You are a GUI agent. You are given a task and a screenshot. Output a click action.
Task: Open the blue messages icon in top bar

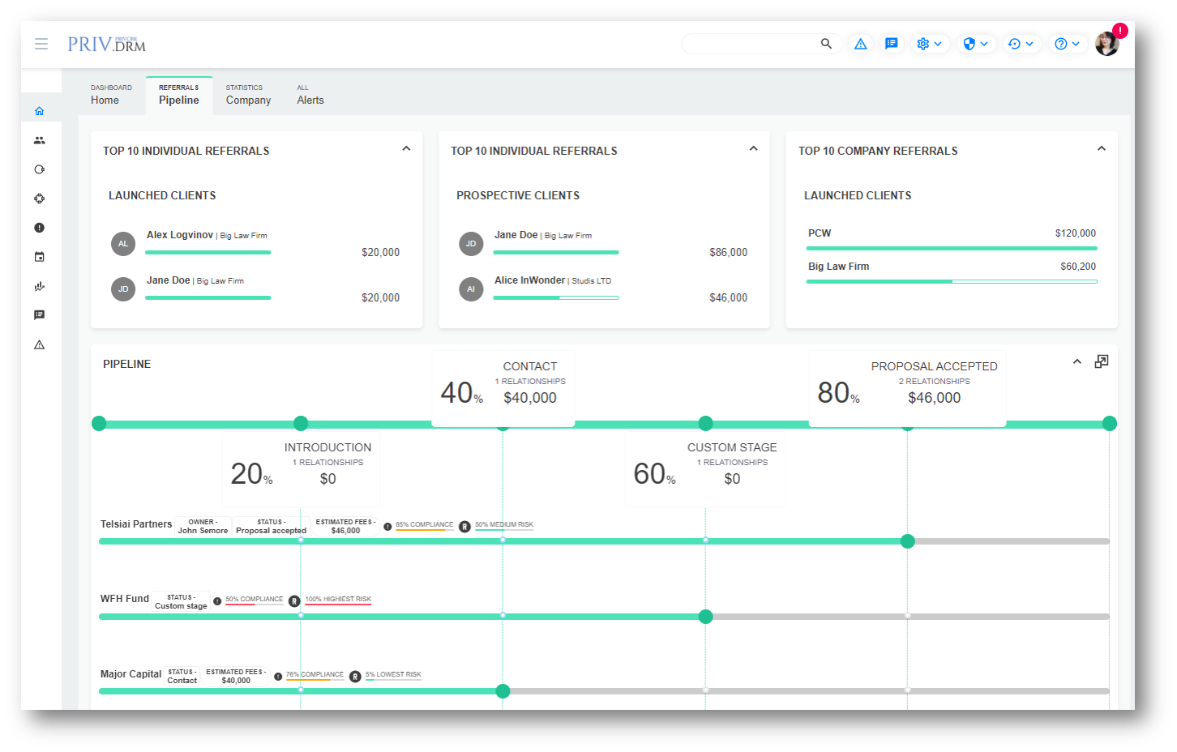tap(891, 44)
